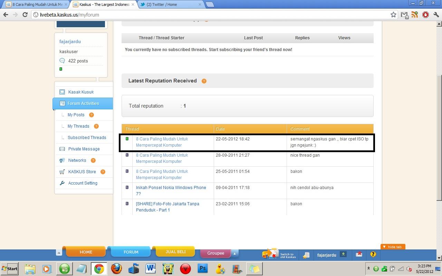The image size is (442, 276).
Task: Click the help icon next to My Threads
Action: pos(96,126)
